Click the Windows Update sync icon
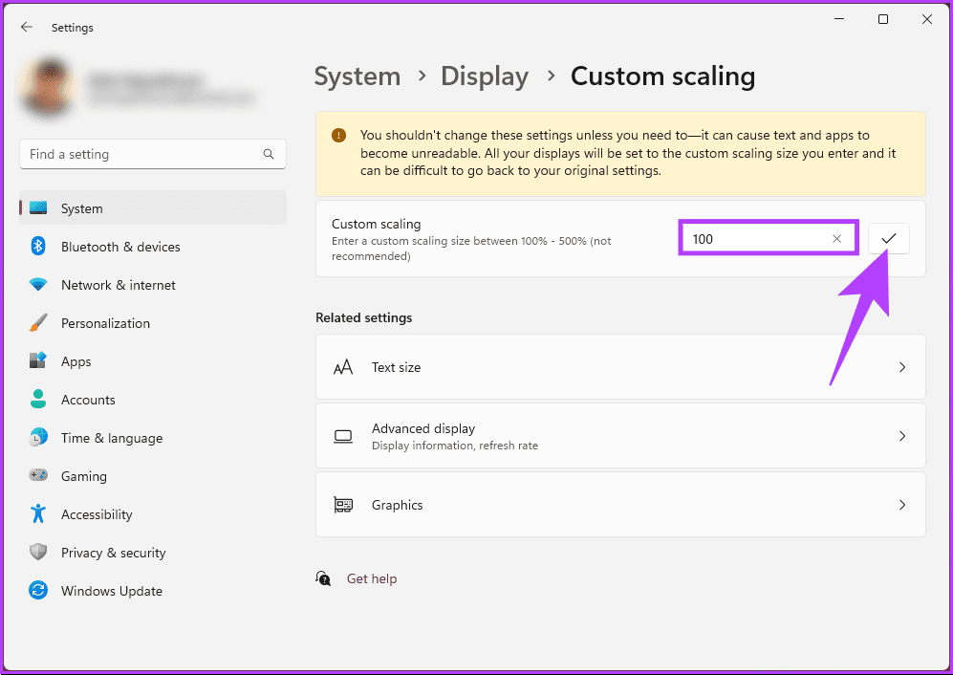953x675 pixels. coord(38,591)
